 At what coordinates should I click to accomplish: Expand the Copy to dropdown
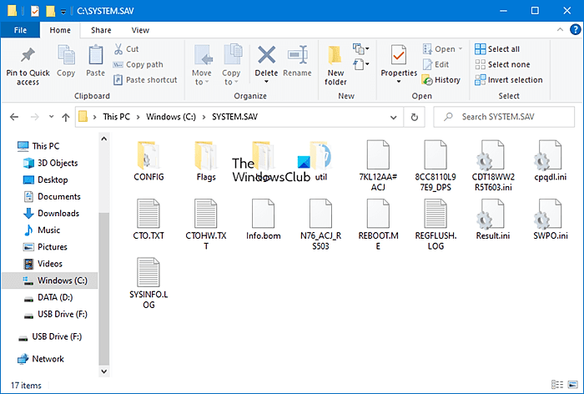point(232,83)
